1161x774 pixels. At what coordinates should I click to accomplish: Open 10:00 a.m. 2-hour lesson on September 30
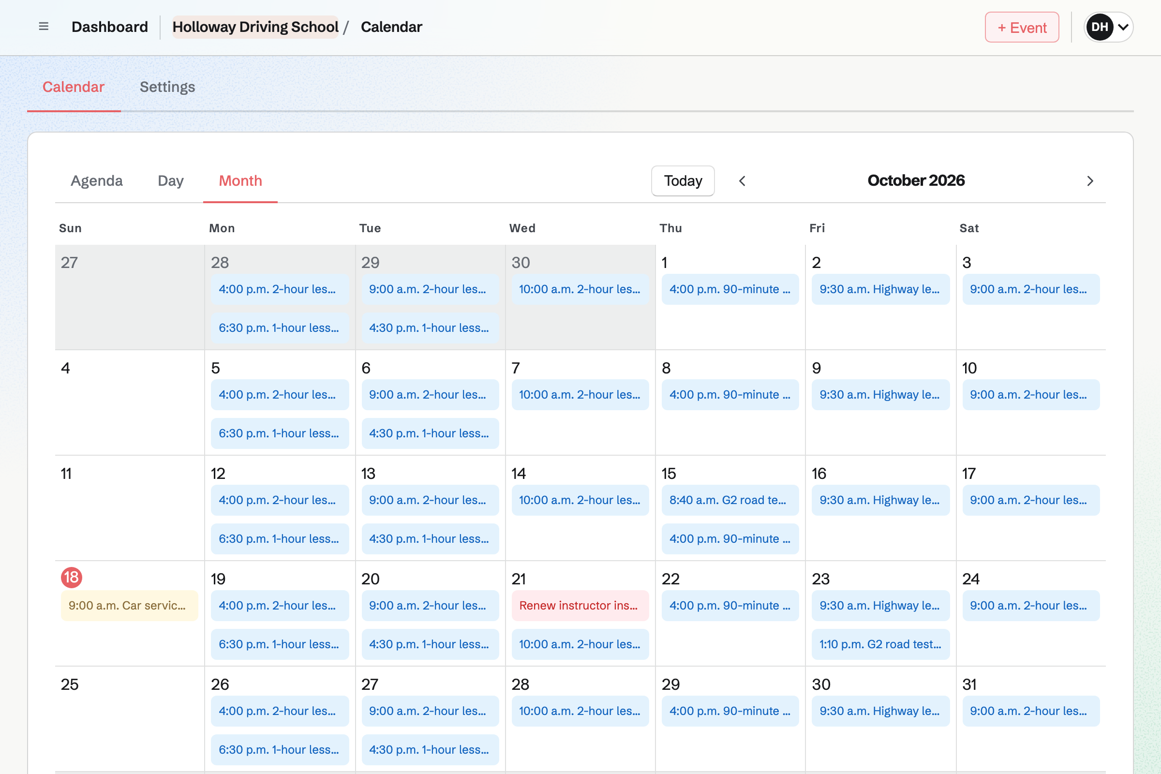pyautogui.click(x=580, y=289)
